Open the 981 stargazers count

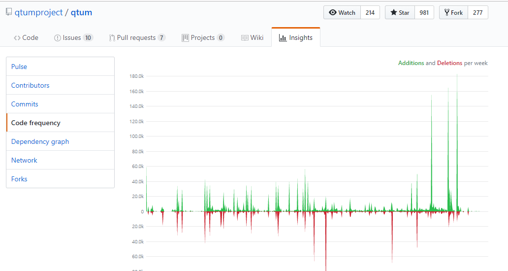click(x=424, y=13)
